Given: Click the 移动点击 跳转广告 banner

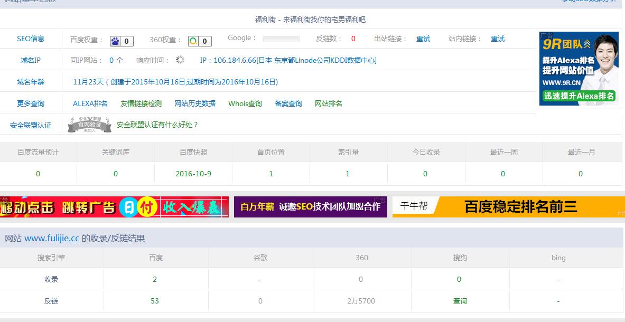Looking at the screenshot, I should coord(114,207).
